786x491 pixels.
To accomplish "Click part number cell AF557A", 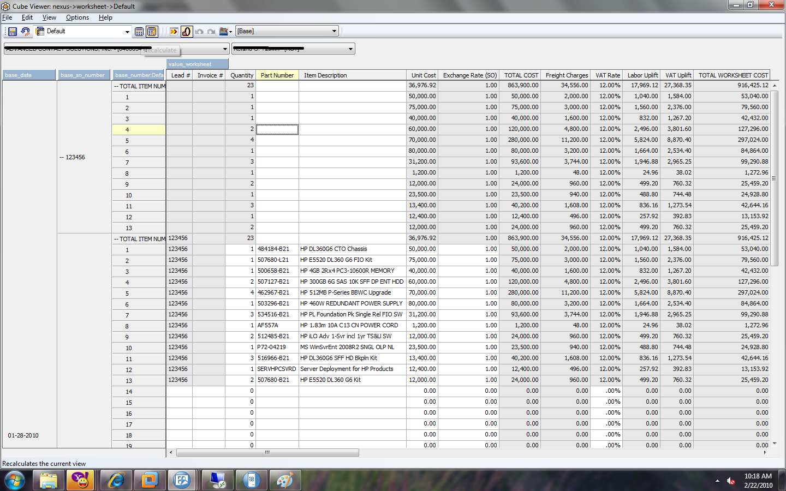I will point(277,326).
